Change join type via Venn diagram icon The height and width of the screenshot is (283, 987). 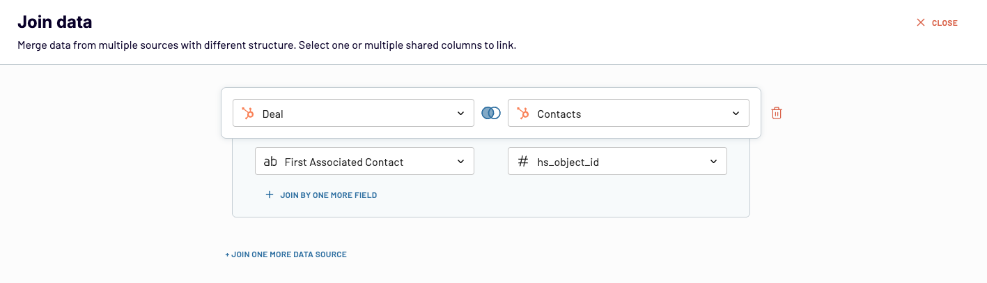491,113
